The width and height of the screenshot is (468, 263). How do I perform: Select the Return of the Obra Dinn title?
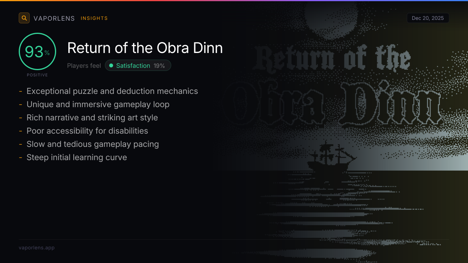[x=145, y=48]
